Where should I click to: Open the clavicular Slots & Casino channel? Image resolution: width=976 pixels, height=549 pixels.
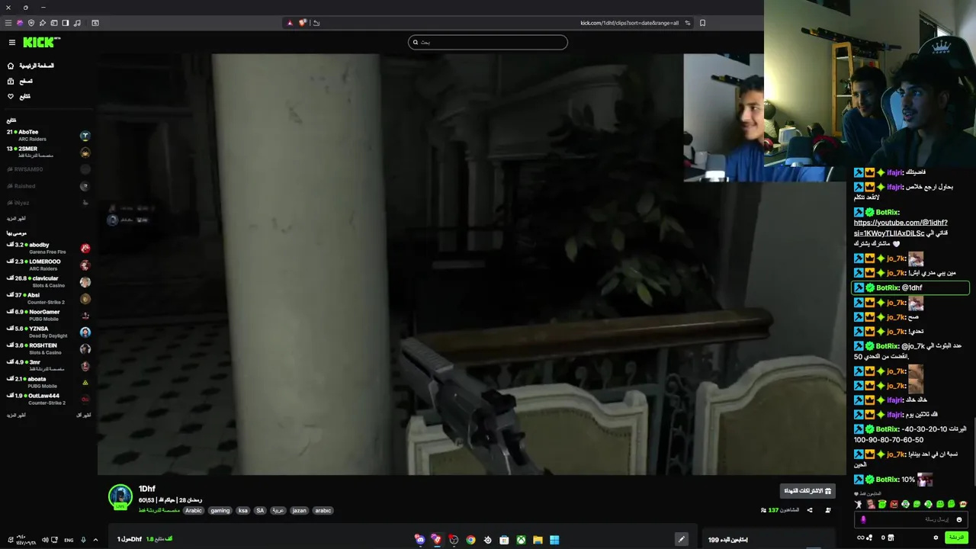(47, 282)
